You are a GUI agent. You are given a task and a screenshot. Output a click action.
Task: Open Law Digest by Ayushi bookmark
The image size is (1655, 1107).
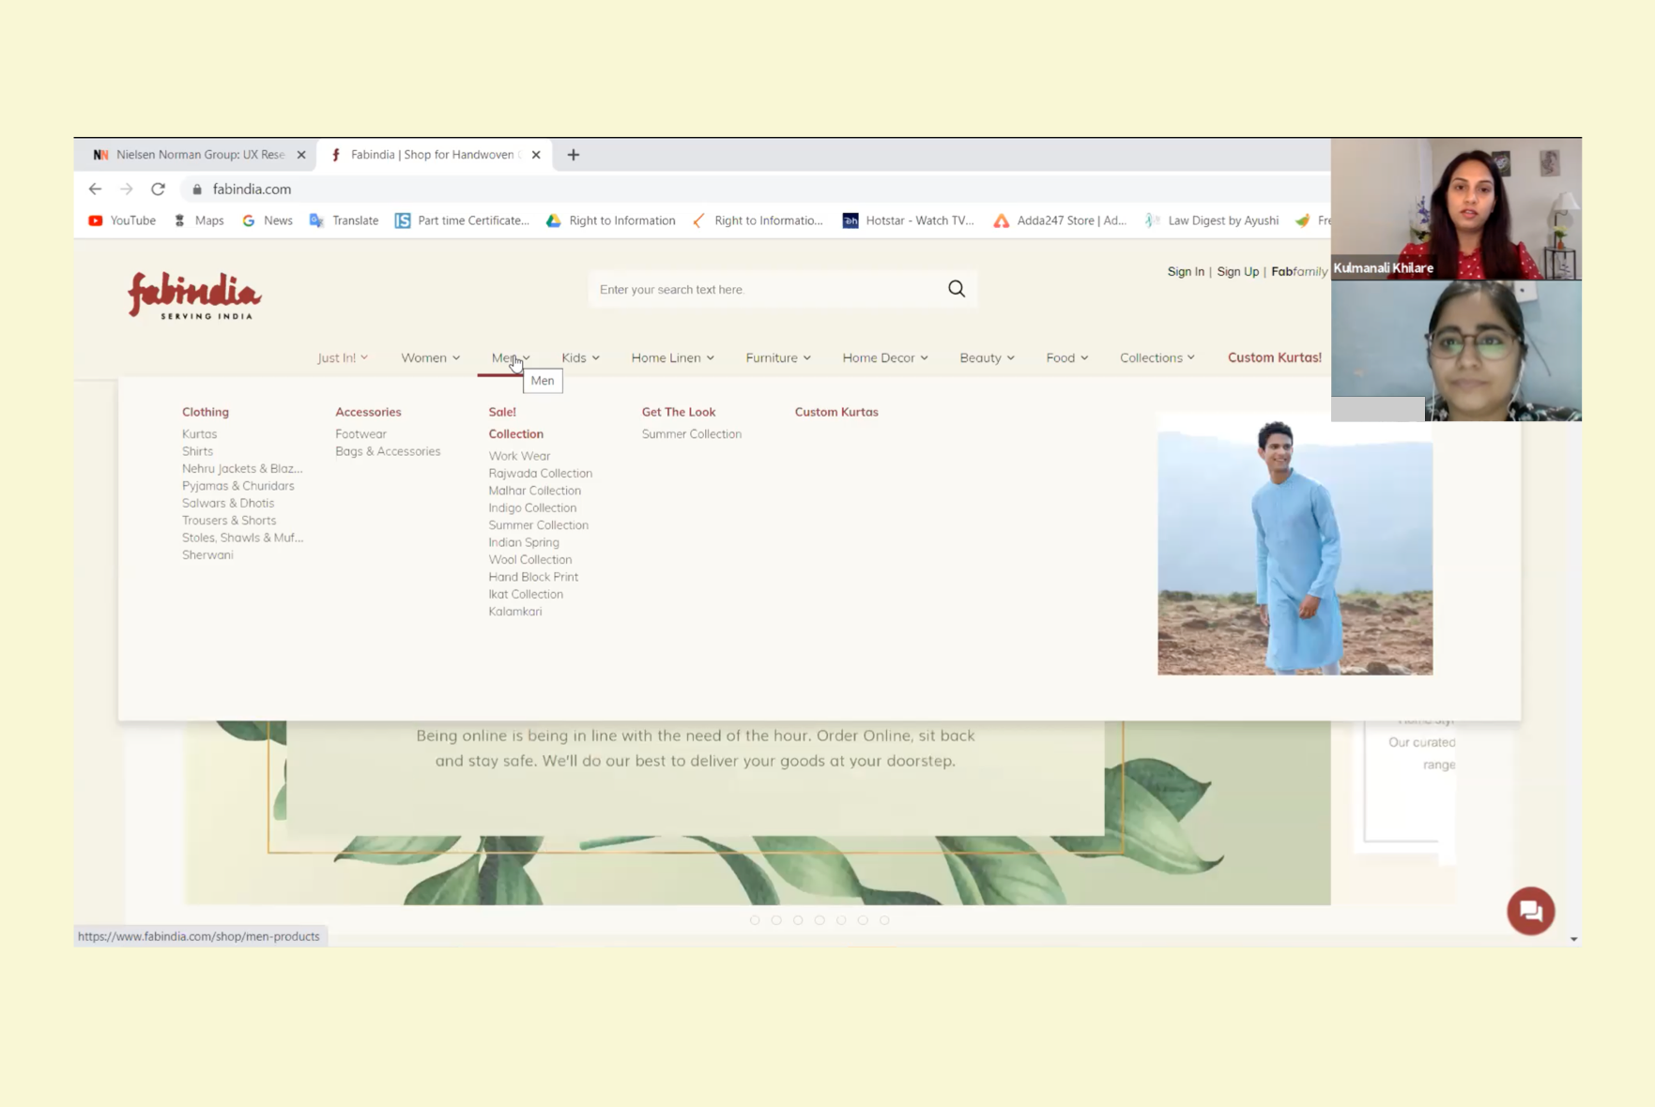tap(1212, 220)
